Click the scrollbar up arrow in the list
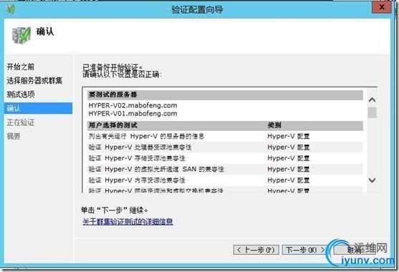Viewport: 399px width, 272px height. click(x=372, y=99)
